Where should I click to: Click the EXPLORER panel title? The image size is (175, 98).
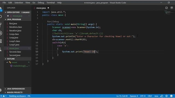11,8
